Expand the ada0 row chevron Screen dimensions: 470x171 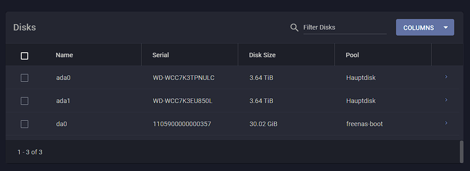click(446, 77)
